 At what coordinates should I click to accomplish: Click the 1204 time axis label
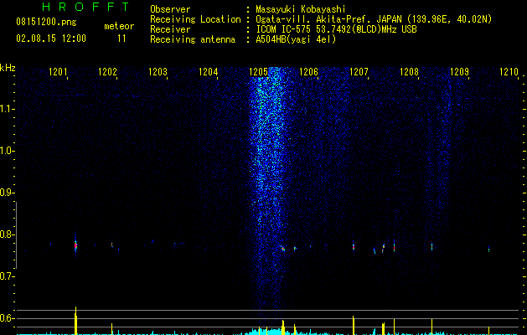(x=209, y=71)
